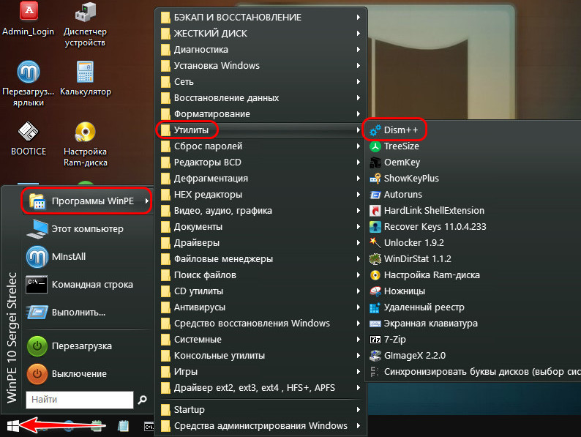
Task: Expand БЭКАП И ВОССТАНОВЛЕНИЕ folder
Action: pyautogui.click(x=261, y=17)
